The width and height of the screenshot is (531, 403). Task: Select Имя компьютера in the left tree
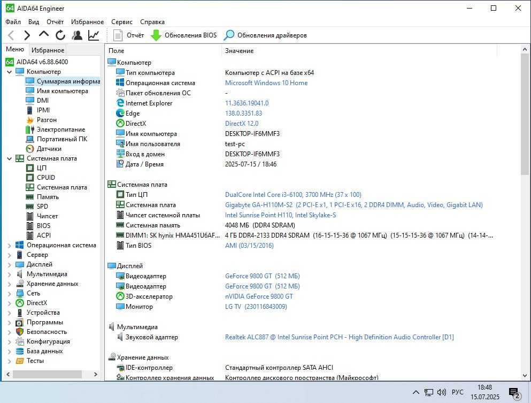click(63, 91)
